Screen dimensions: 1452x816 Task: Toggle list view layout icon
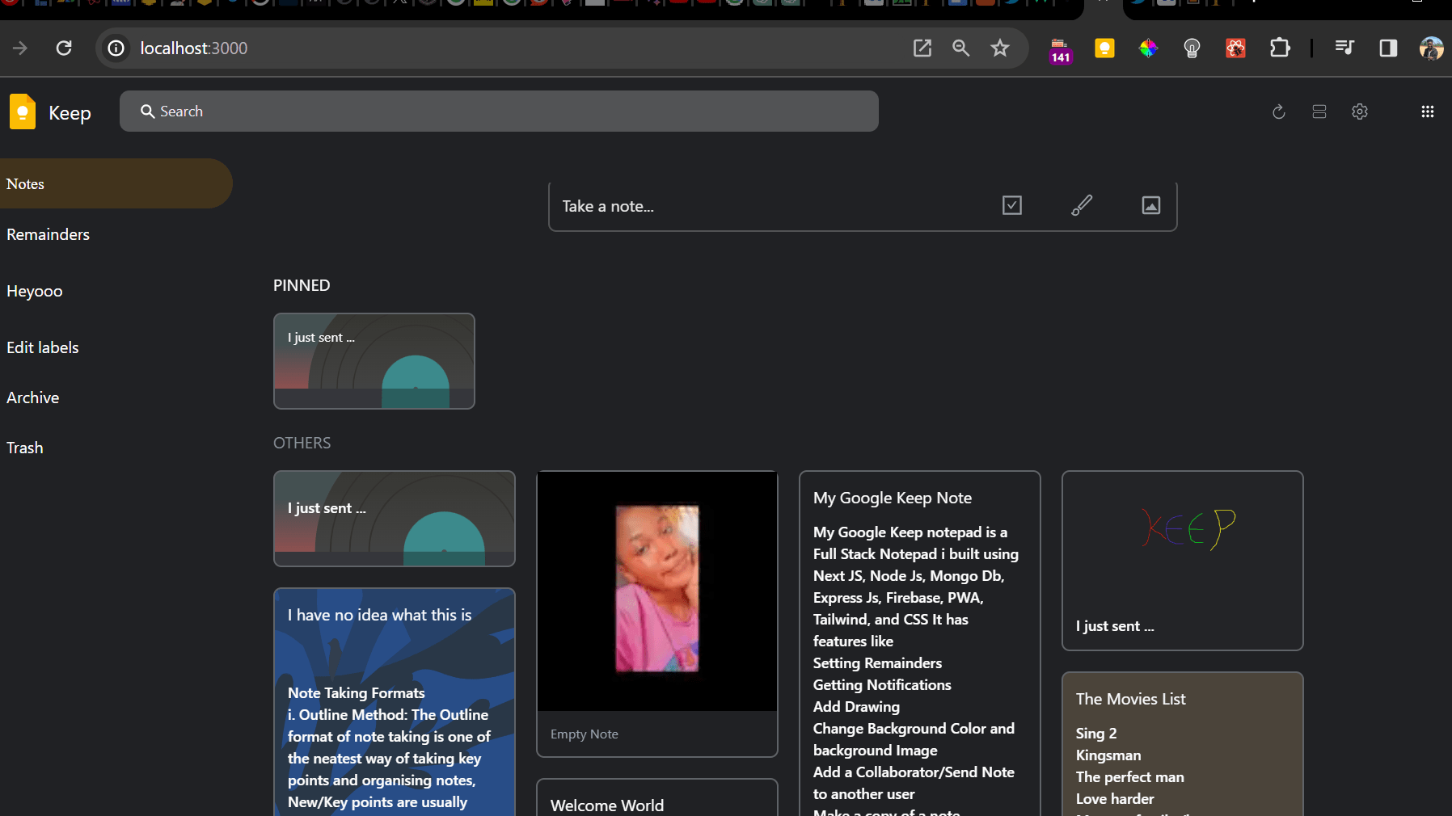pos(1319,111)
